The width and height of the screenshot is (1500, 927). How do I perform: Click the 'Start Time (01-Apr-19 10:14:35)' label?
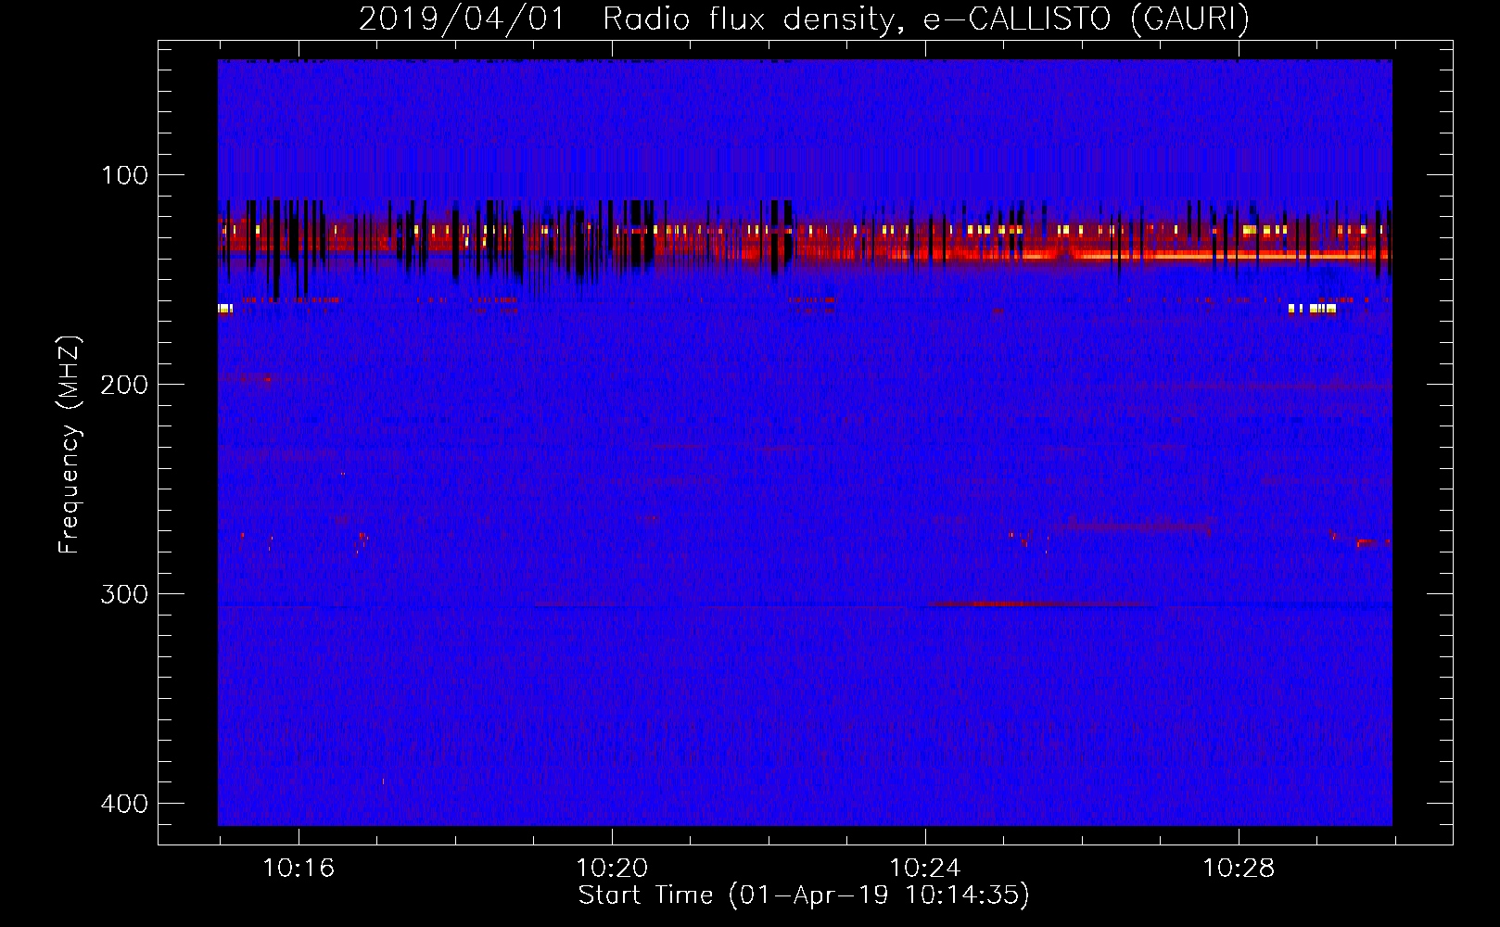pyautogui.click(x=804, y=895)
